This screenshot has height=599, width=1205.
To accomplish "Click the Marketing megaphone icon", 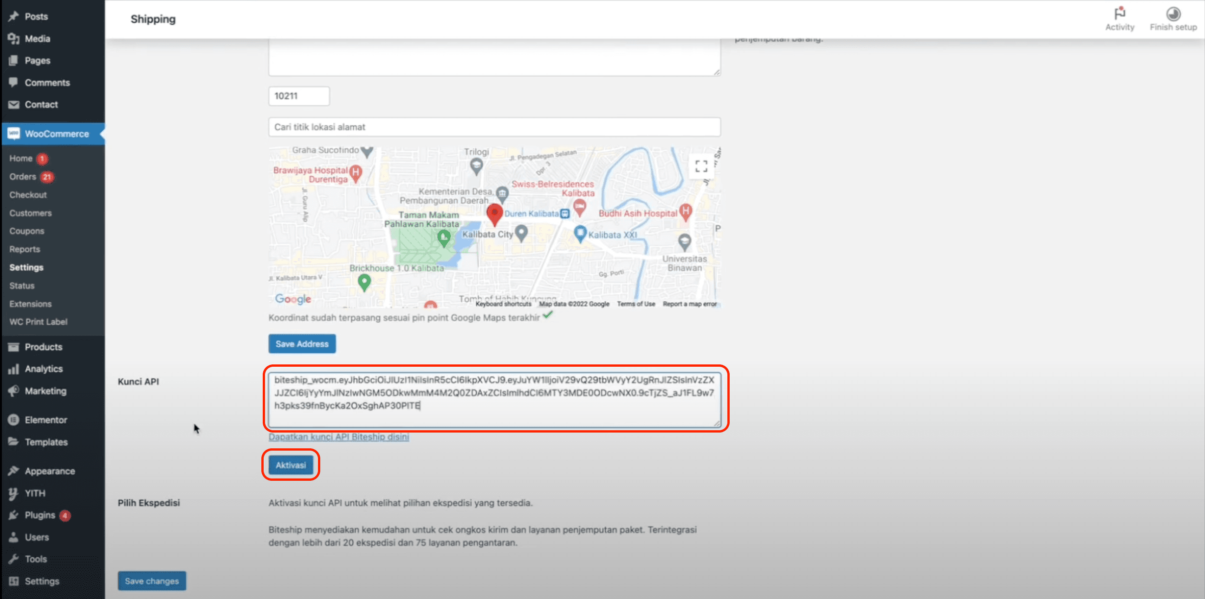I will coord(13,391).
